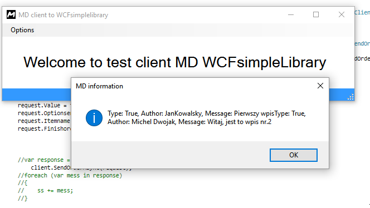This screenshot has width=370, height=208.
Task: Maximize the MD client window
Action: (316, 14)
